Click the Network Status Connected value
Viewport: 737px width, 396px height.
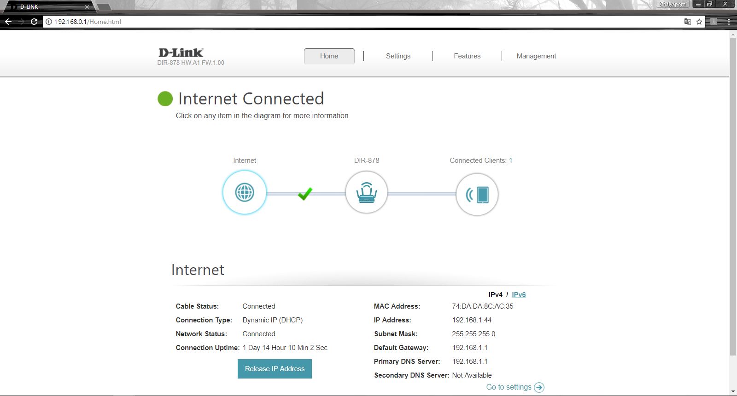[x=259, y=334]
